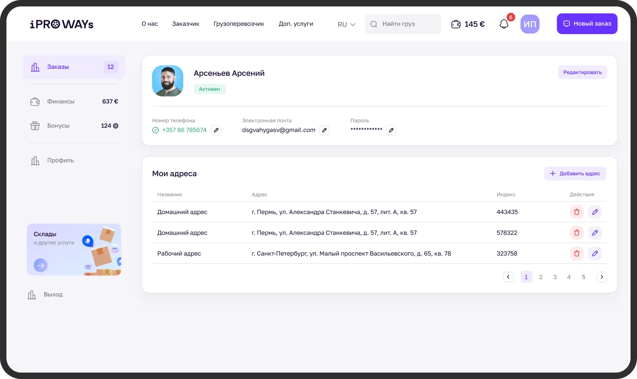Click the Редактировать button

pos(582,72)
